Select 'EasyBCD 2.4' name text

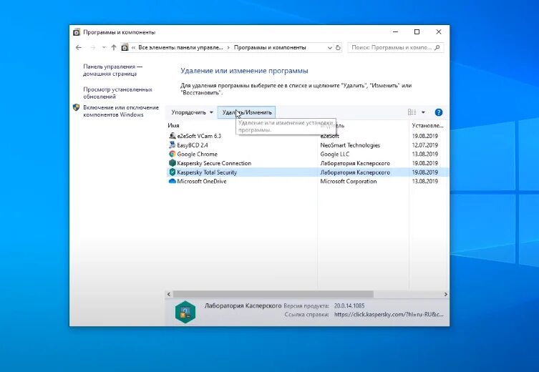tap(192, 145)
